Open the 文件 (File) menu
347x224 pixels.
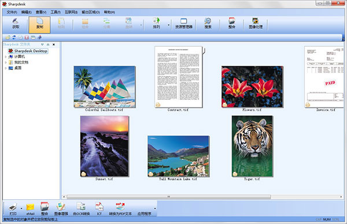click(x=12, y=12)
